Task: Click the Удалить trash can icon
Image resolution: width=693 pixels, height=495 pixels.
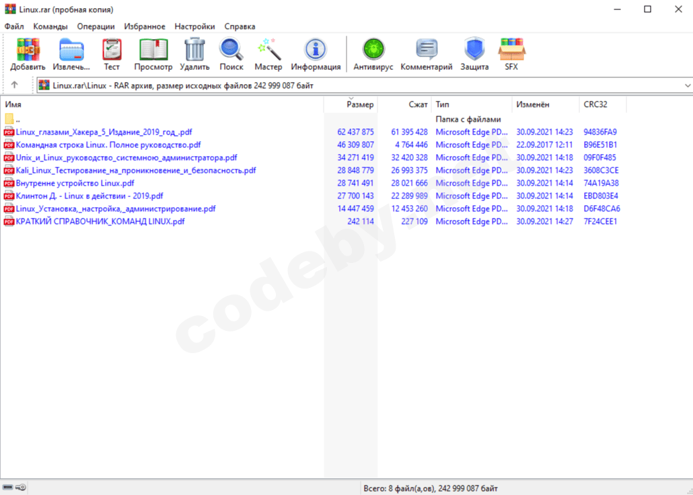Action: (194, 49)
